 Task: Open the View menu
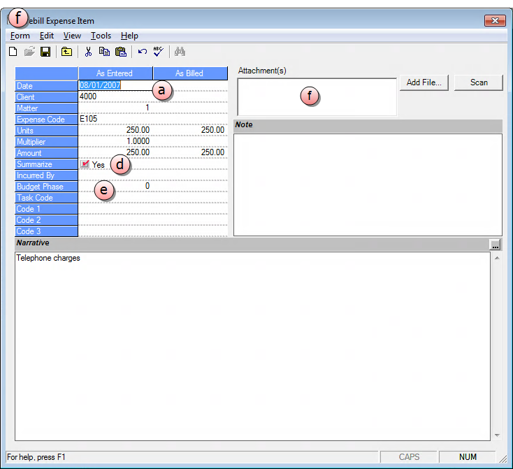[x=72, y=36]
